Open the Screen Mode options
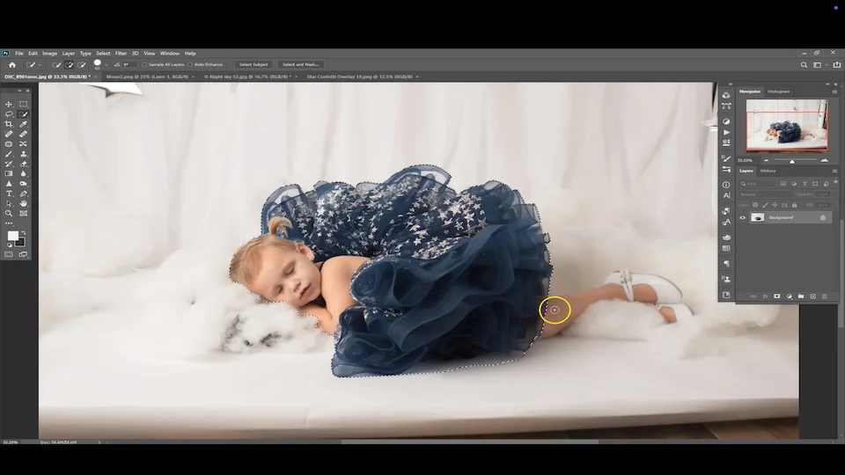Viewport: 845px width, 475px height. pos(23,254)
